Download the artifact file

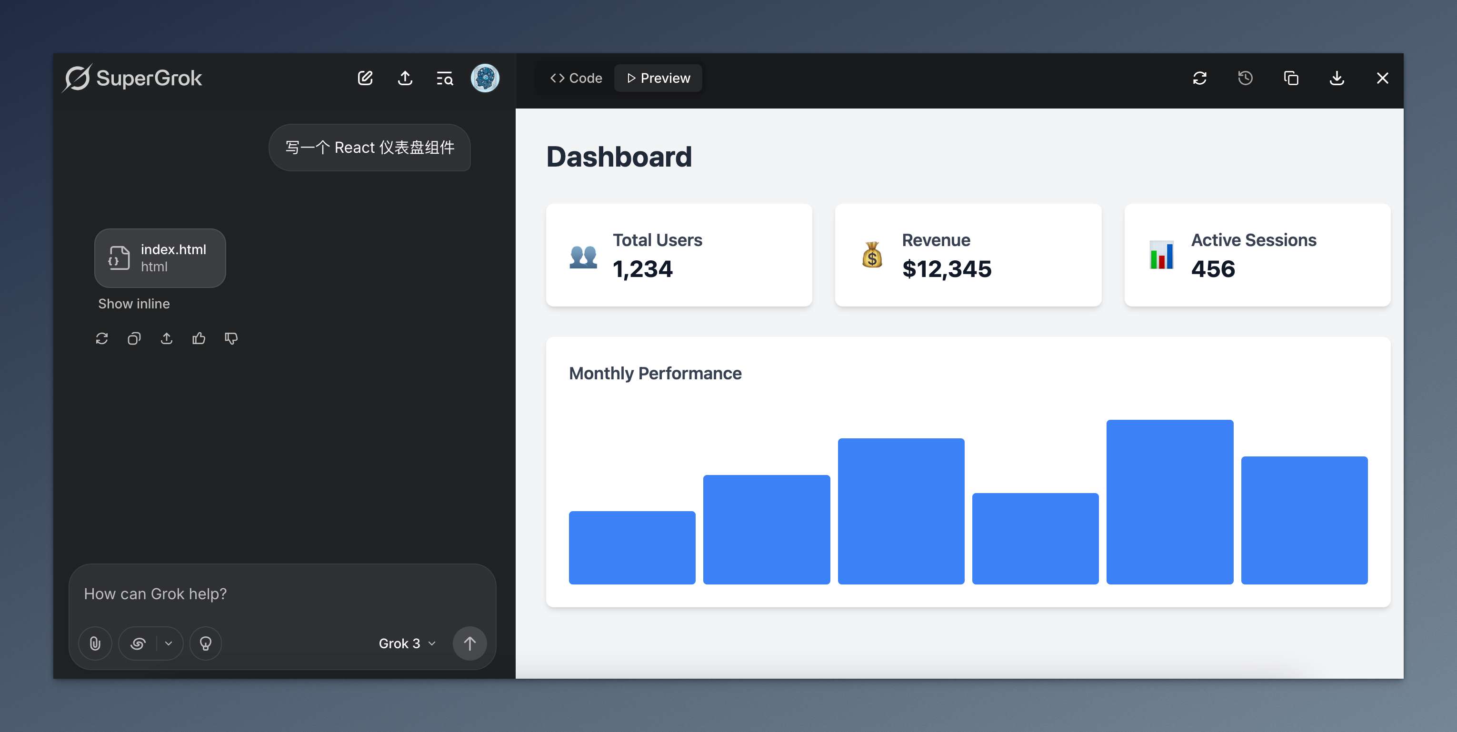coord(1337,78)
